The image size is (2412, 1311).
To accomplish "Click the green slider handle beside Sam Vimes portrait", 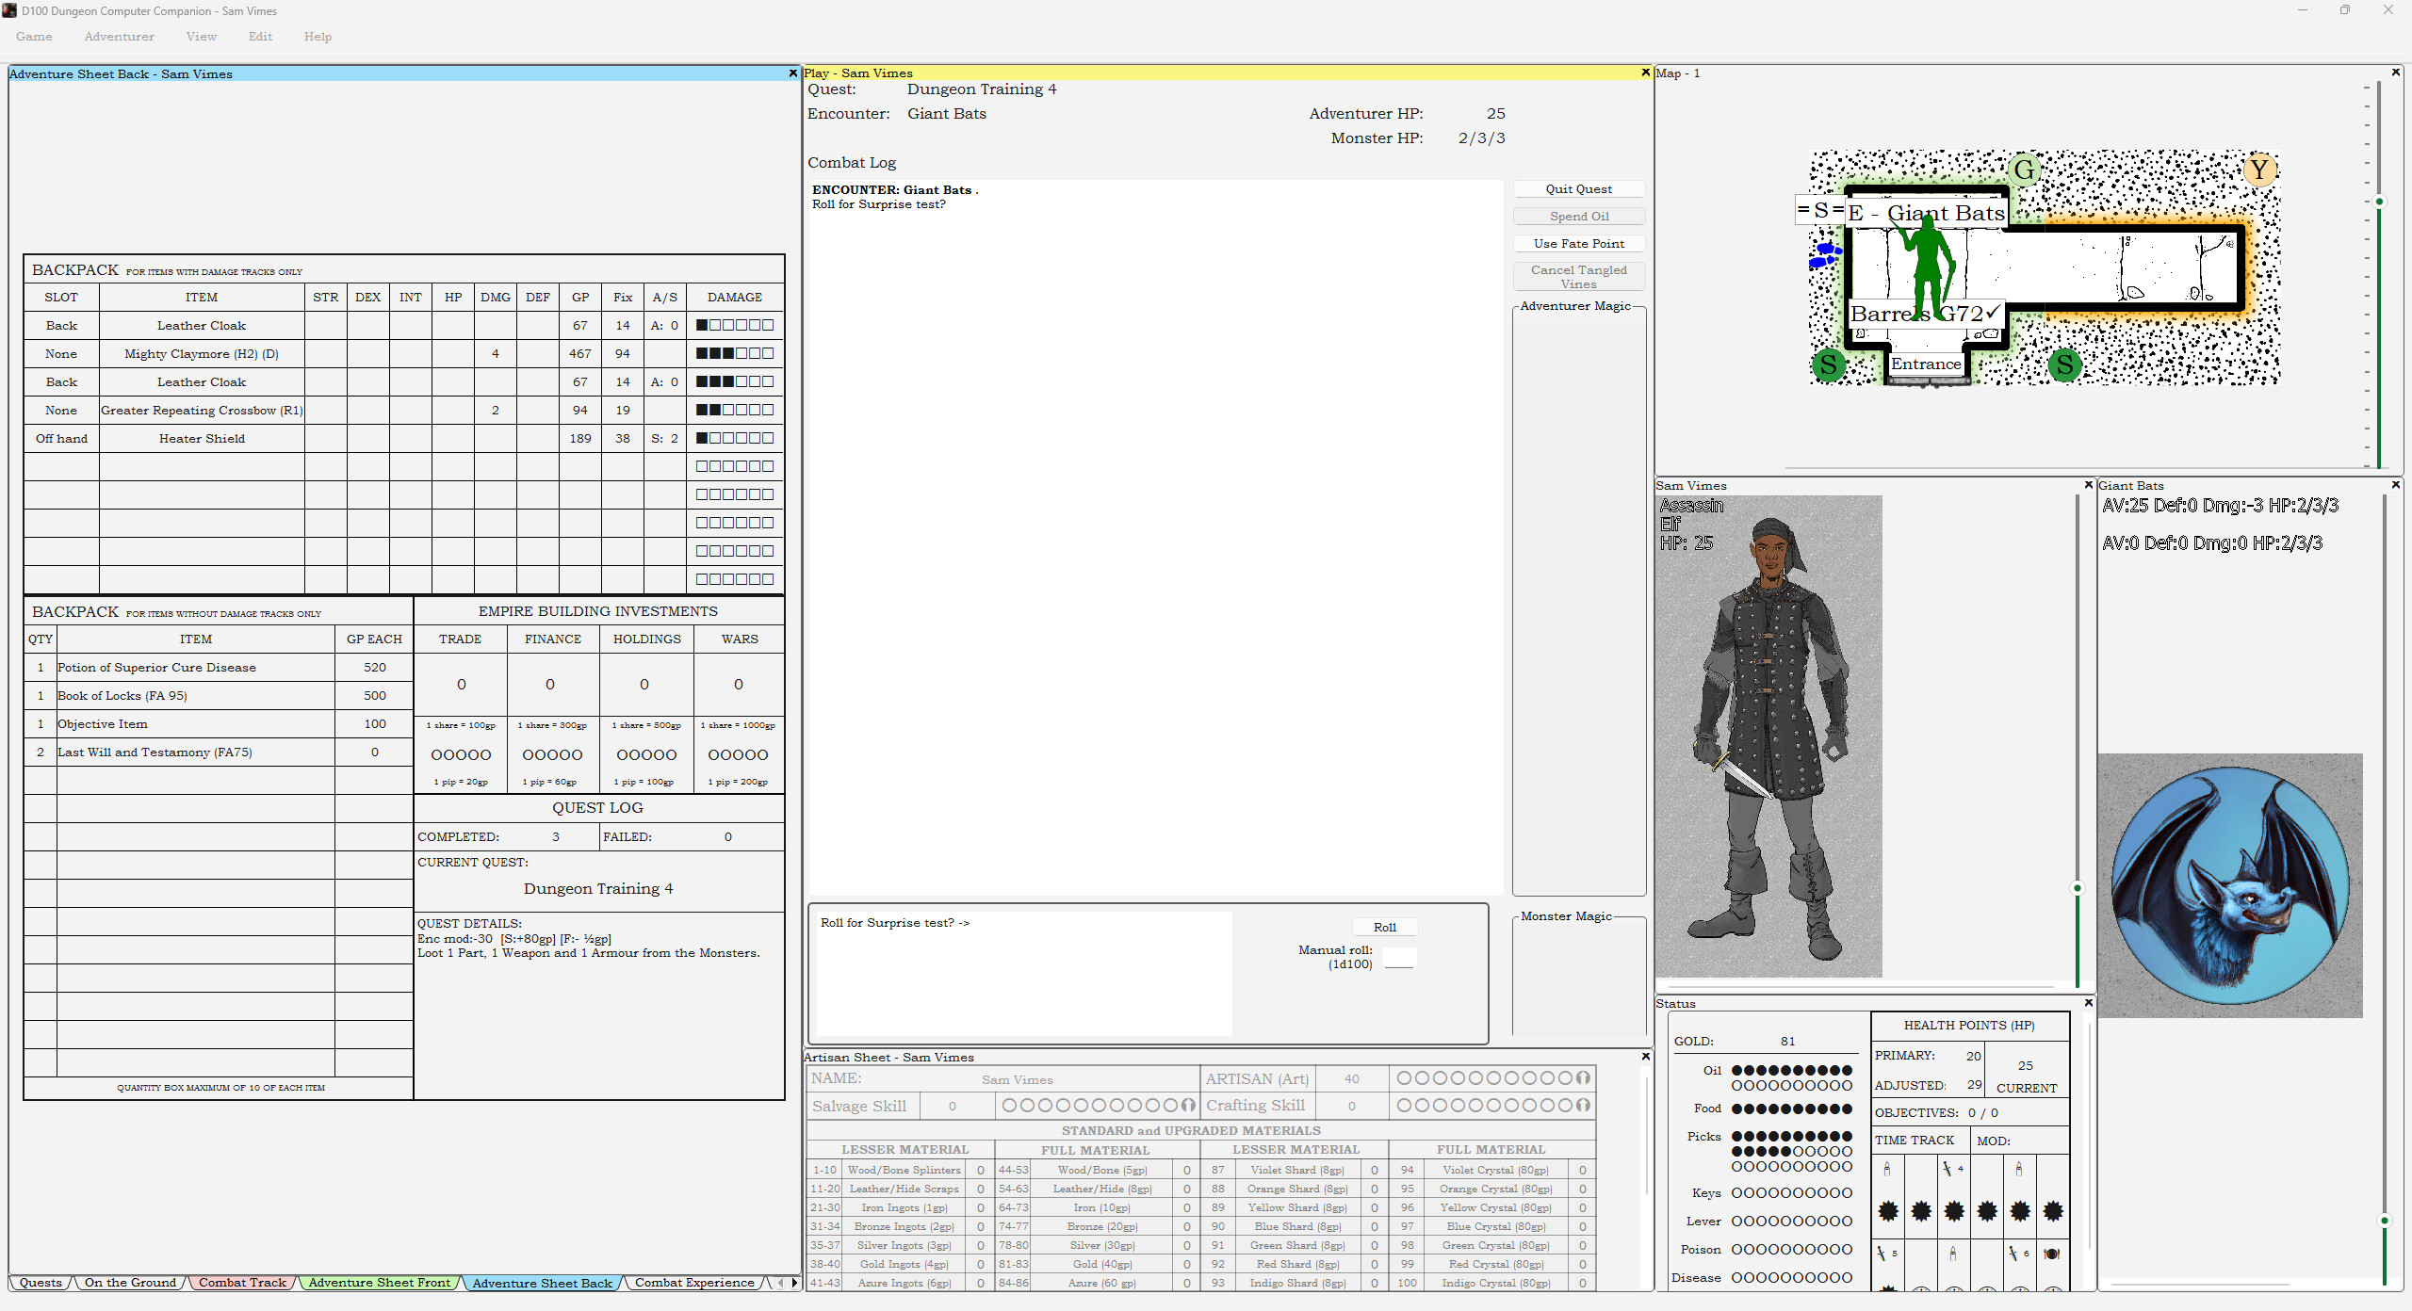I will click(x=2077, y=887).
